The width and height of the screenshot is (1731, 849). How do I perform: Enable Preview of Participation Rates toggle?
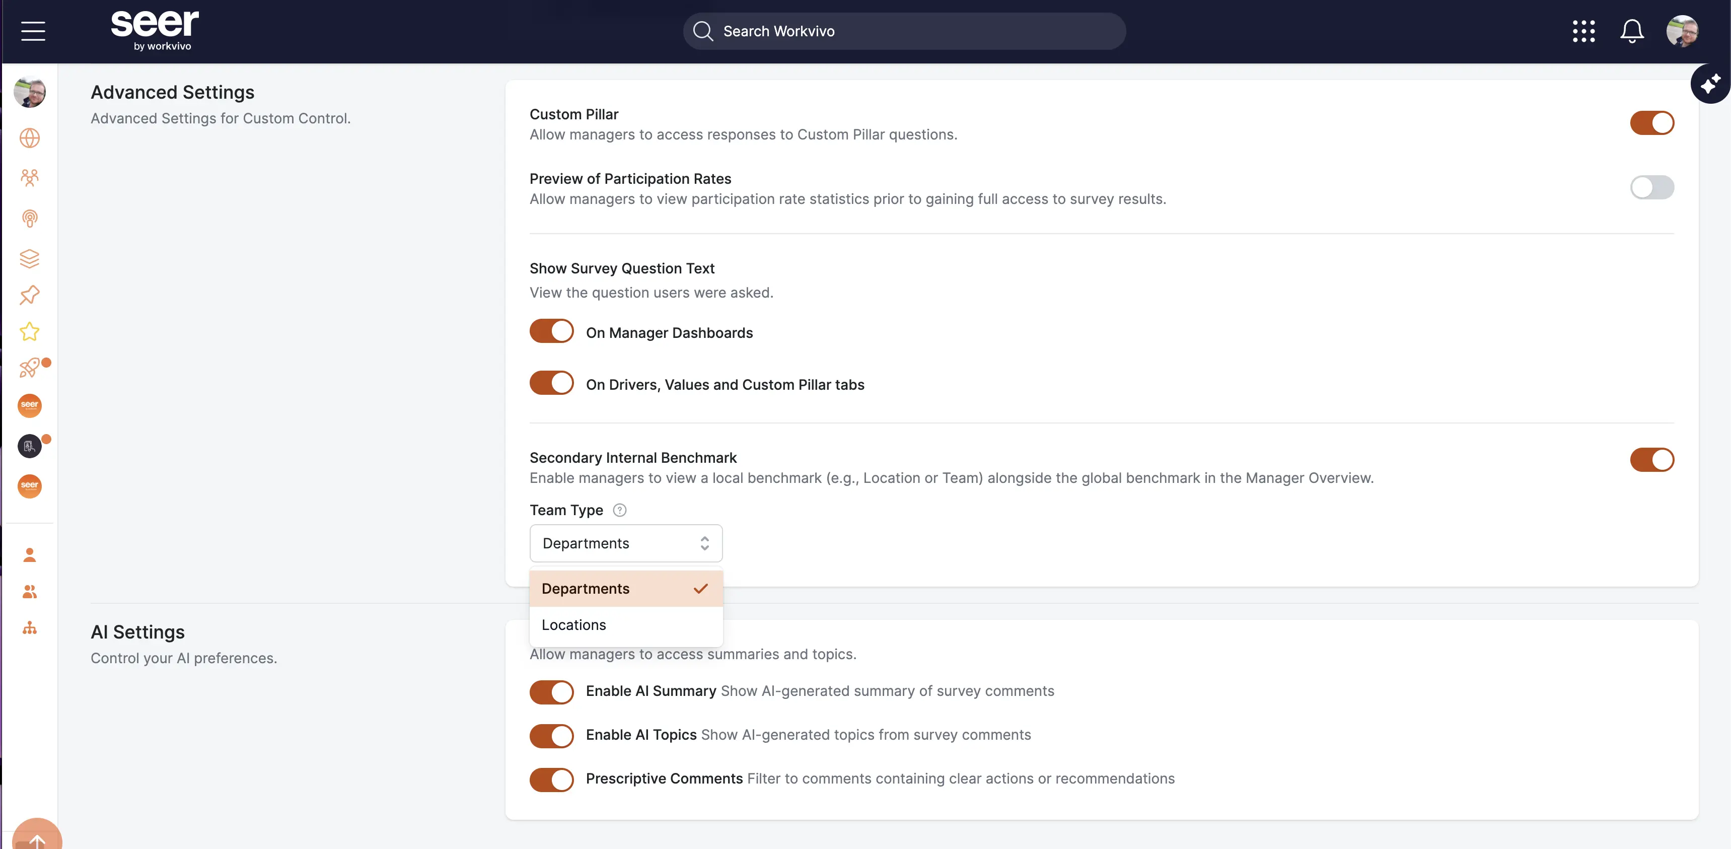point(1652,187)
